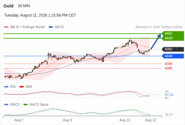Click the black 4382 current price tag
The height and width of the screenshot is (125, 185).
click(173, 49)
